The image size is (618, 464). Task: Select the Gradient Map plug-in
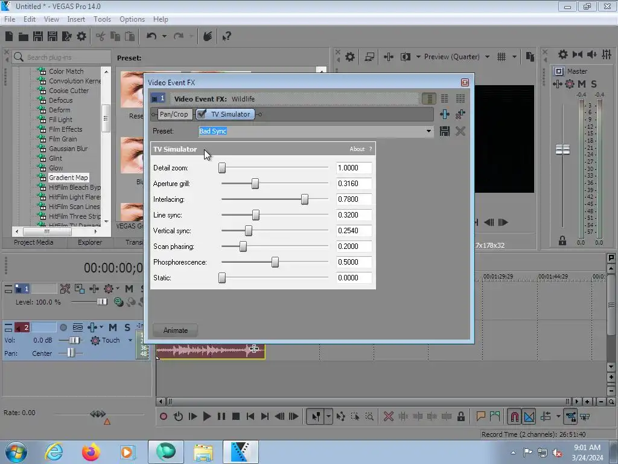click(68, 178)
